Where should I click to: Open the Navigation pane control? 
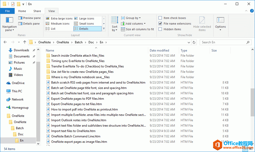[x=9, y=24]
